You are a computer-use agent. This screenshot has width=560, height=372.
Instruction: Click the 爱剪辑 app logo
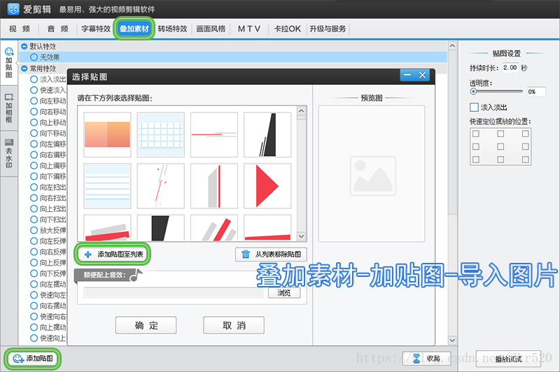point(13,9)
